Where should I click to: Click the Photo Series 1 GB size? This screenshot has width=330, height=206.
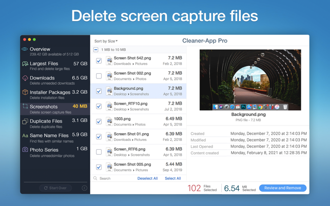pyautogui.click(x=82, y=149)
